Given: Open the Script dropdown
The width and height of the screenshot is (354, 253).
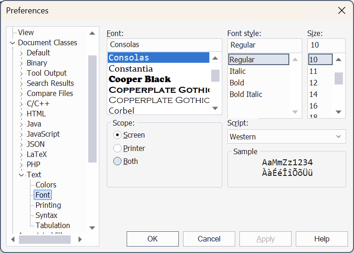Looking at the screenshot, I should coord(287,137).
